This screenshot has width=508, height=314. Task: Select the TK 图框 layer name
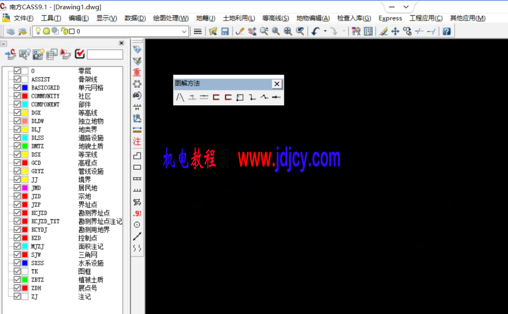35,271
